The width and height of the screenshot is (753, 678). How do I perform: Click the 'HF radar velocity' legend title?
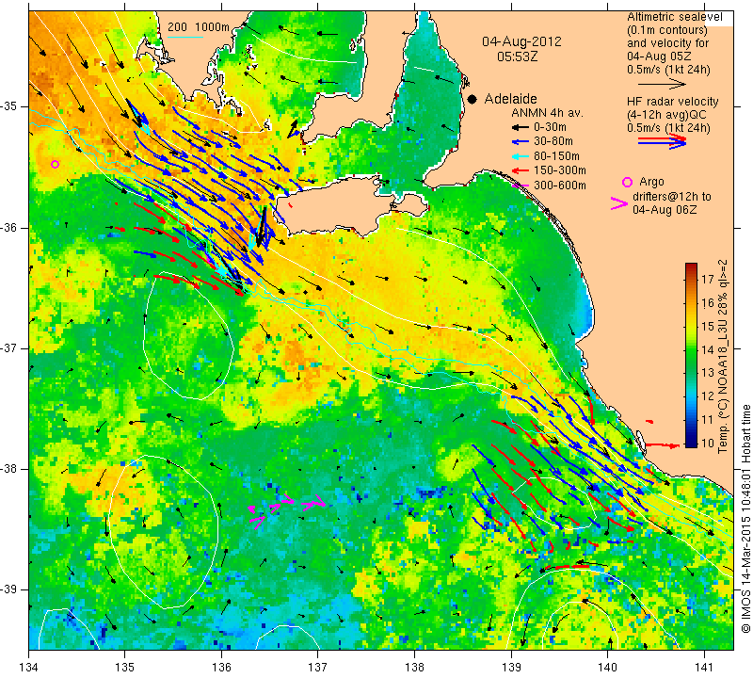673,102
